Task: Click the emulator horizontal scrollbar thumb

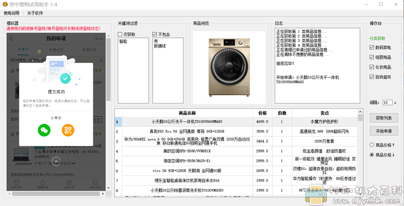Action: pos(56,193)
